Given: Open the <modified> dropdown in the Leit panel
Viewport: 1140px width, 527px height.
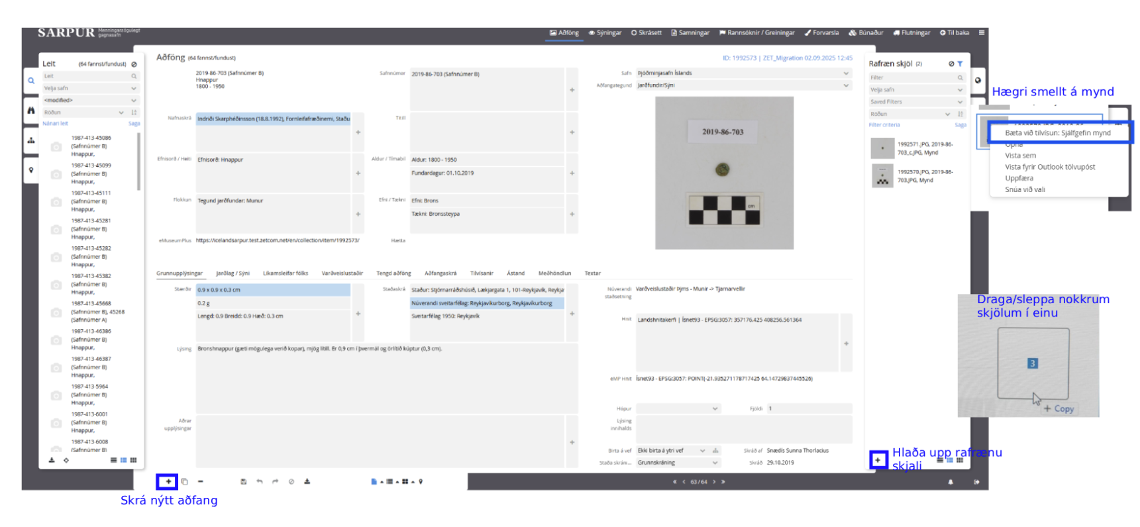Looking at the screenshot, I should 91,101.
